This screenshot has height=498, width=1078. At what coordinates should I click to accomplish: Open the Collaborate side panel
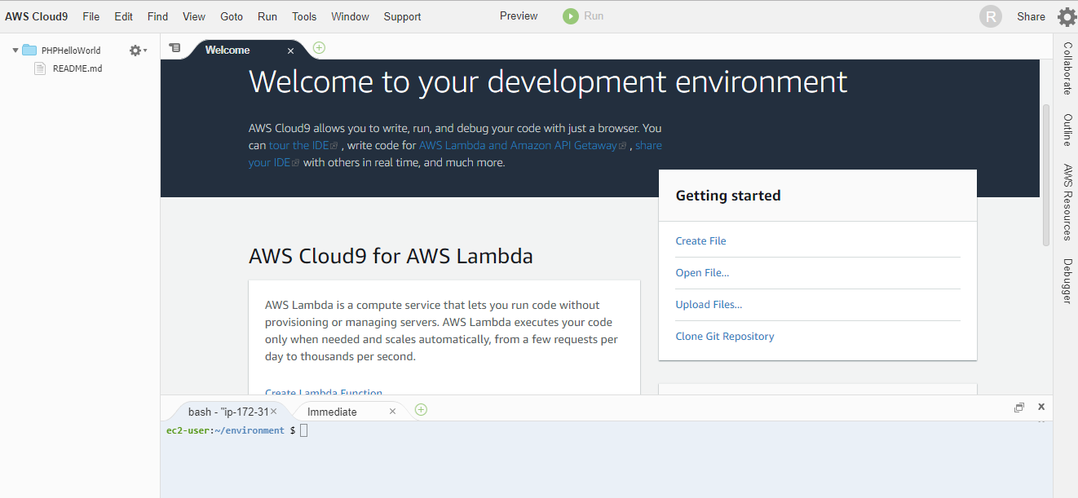tap(1067, 68)
